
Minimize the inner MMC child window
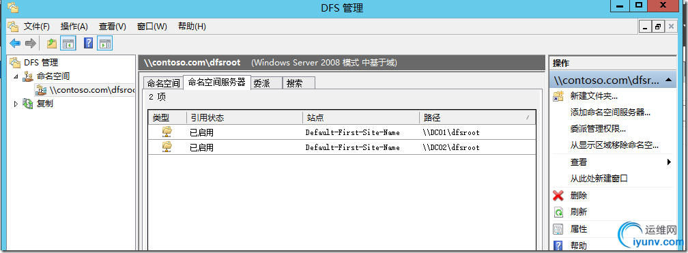645,27
